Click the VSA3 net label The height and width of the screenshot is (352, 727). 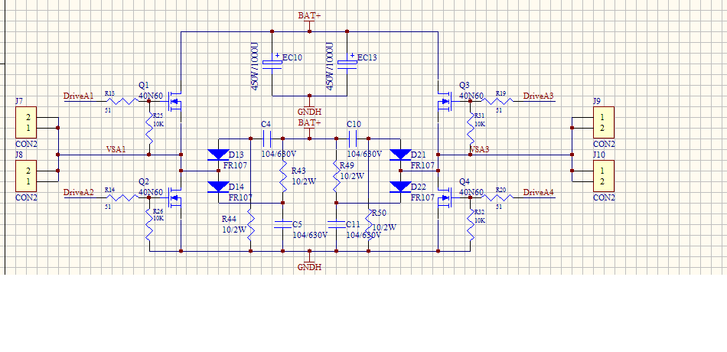pyautogui.click(x=481, y=148)
